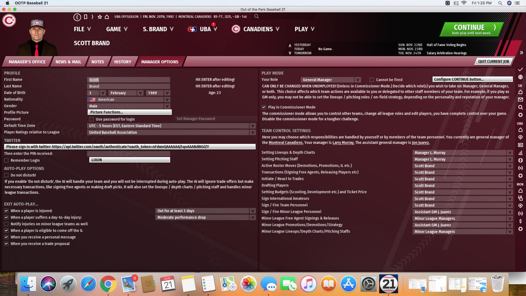
Task: Click the bar chart statistics sidebar icon
Action: click(520, 153)
